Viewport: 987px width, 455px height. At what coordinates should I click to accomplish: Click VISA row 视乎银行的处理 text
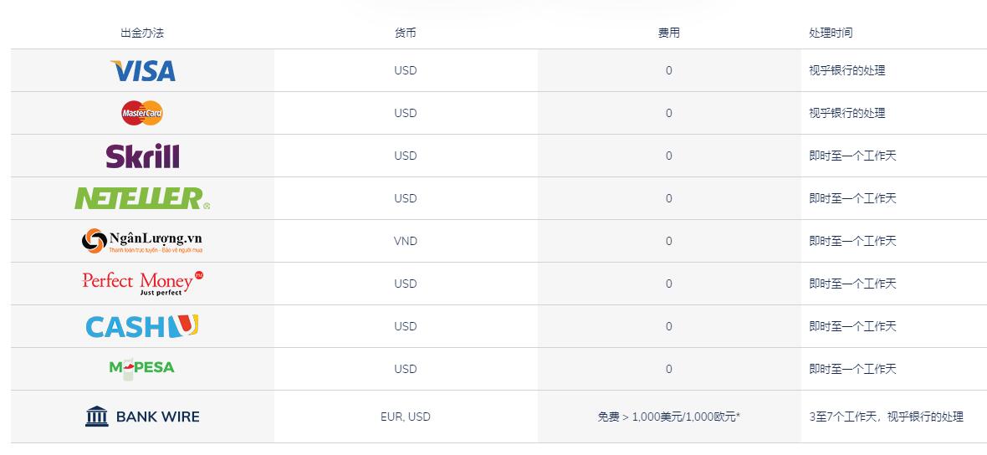(847, 70)
